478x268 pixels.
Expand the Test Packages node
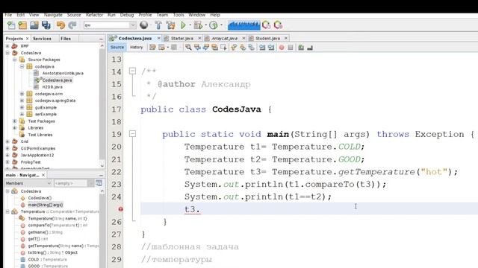tap(15, 121)
